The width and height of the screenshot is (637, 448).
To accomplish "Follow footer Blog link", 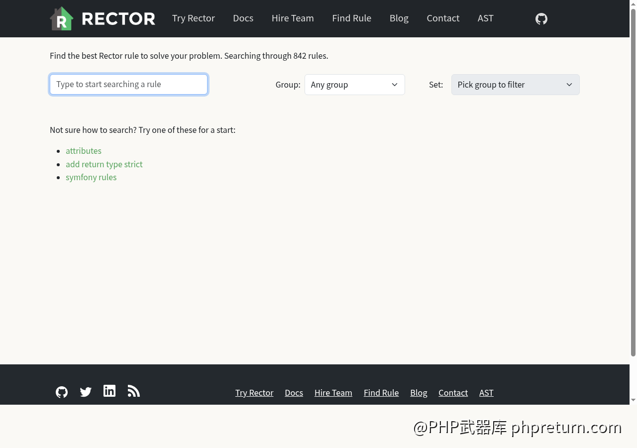I will point(419,393).
